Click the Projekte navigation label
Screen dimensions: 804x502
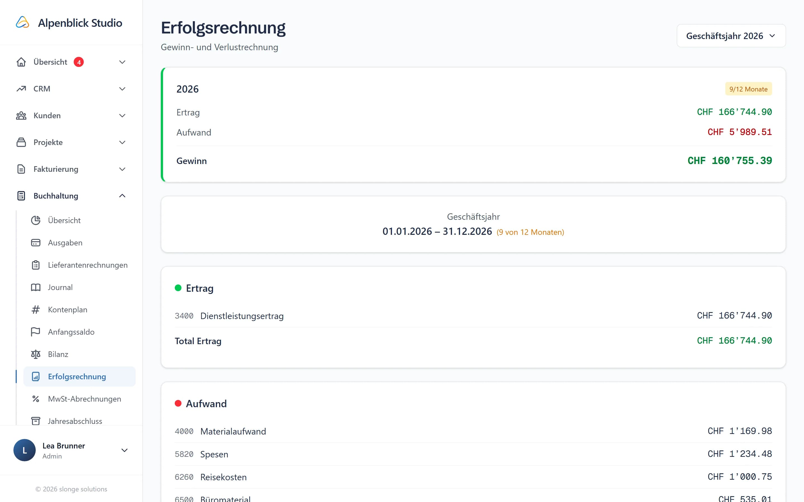pos(48,143)
